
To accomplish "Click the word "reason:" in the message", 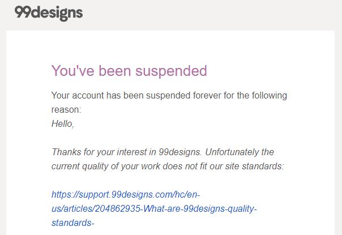I will [x=66, y=110].
